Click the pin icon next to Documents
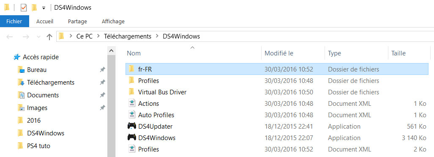The width and height of the screenshot is (434, 157). pos(102,95)
